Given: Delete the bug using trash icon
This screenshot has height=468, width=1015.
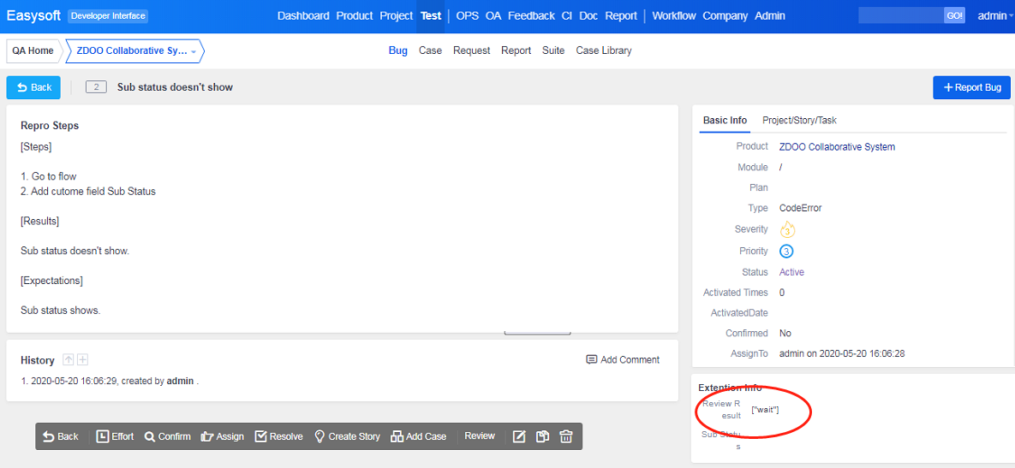Looking at the screenshot, I should (x=566, y=436).
